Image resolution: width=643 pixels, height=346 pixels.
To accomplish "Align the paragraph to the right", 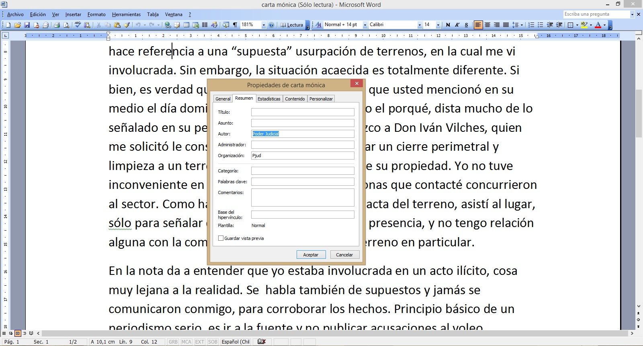I will [x=497, y=25].
